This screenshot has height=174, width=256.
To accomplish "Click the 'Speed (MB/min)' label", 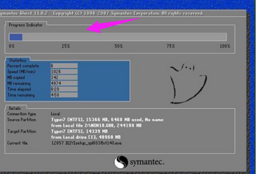I will tap(21, 72).
